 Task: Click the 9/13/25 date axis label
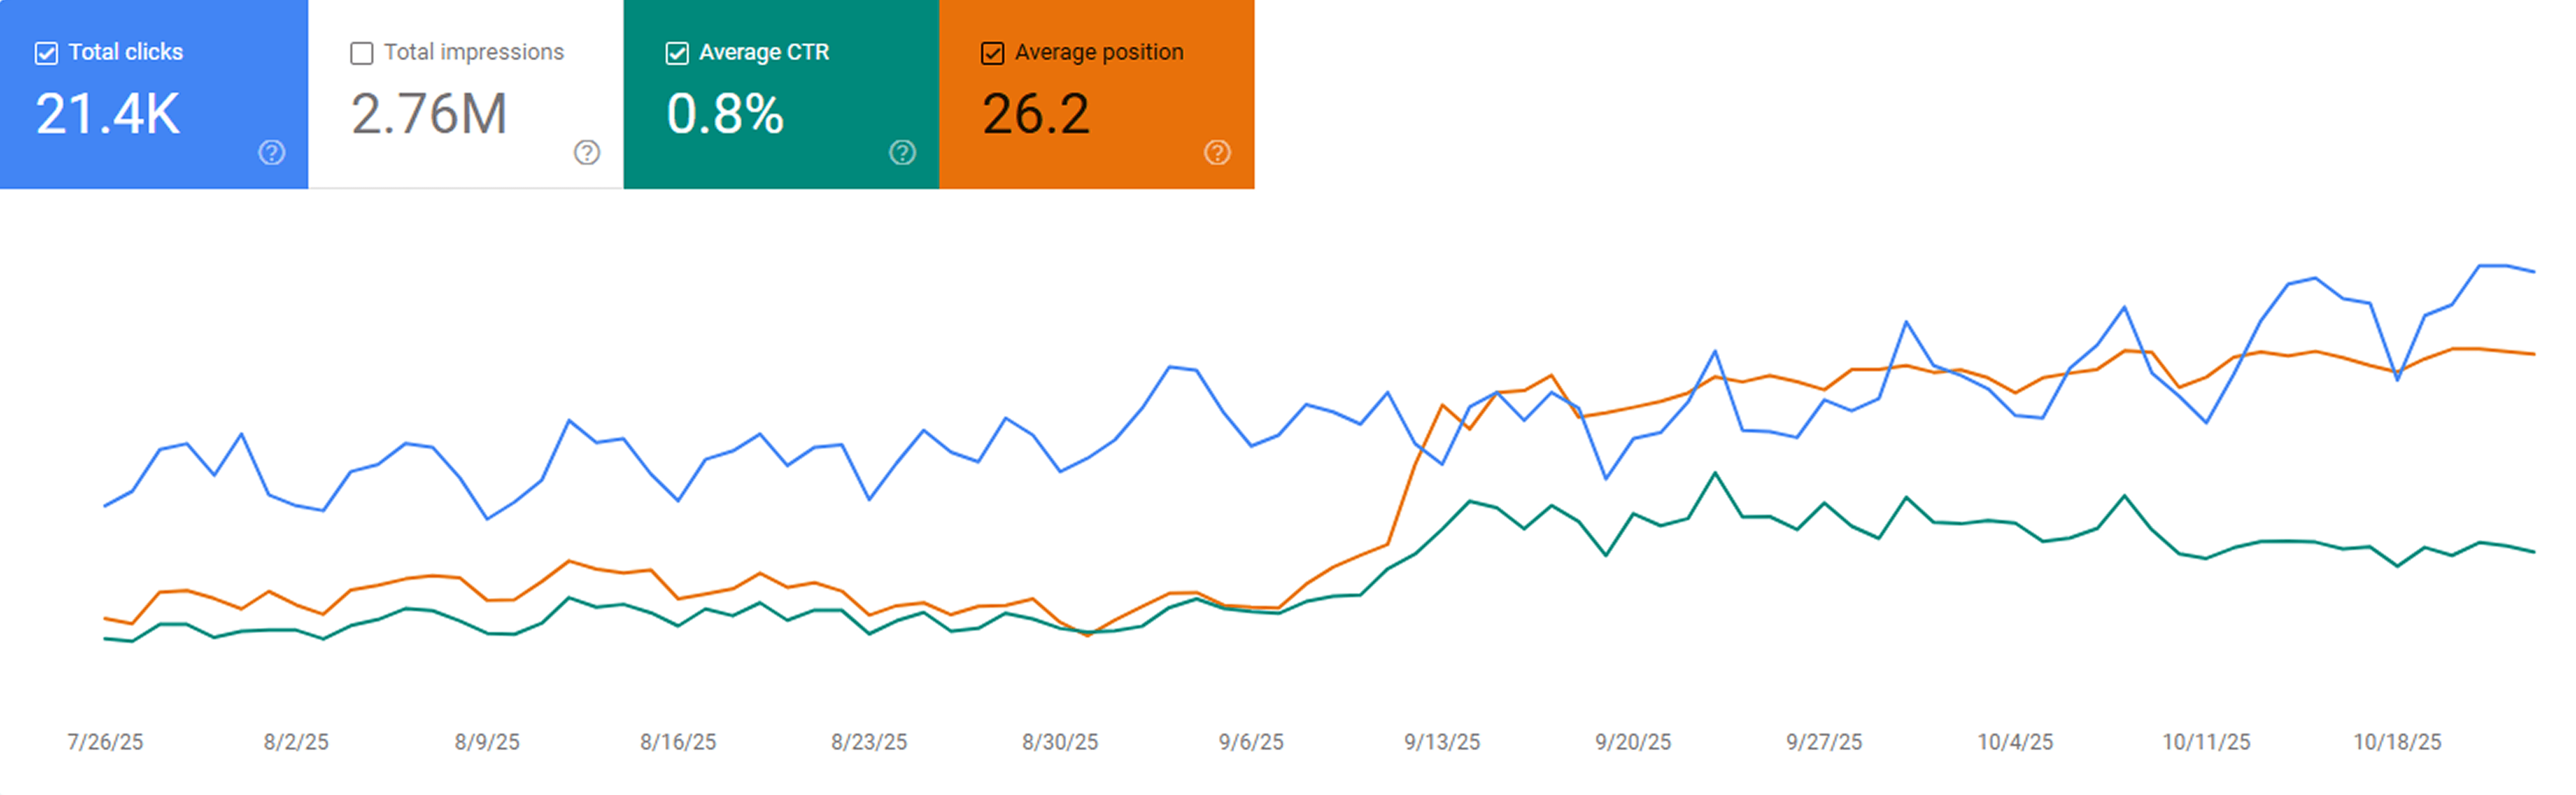point(1442,742)
